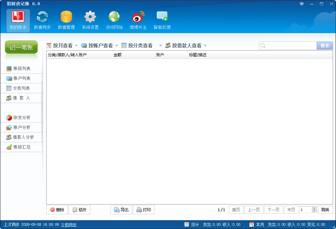This screenshot has height=229, width=336.
Task: Select 分类列表 in the sidebar
Action: pos(21,88)
